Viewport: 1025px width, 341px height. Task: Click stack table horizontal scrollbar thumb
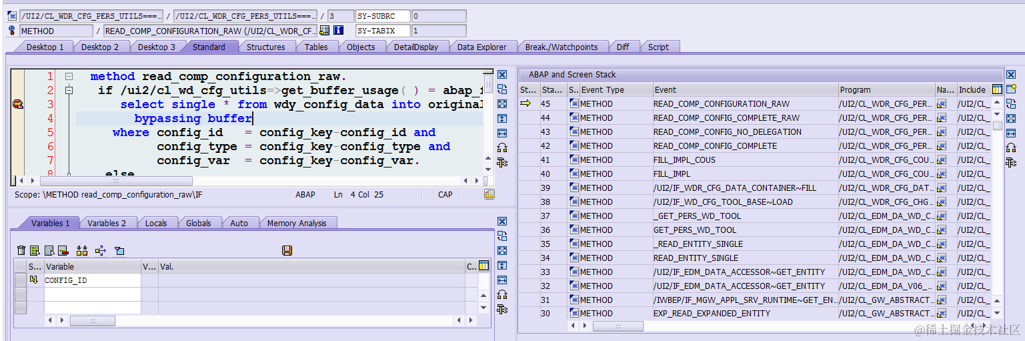(x=618, y=326)
